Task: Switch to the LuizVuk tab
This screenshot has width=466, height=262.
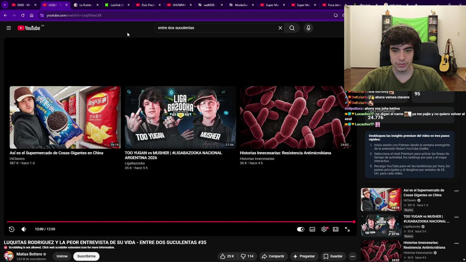Action: pyautogui.click(x=117, y=5)
